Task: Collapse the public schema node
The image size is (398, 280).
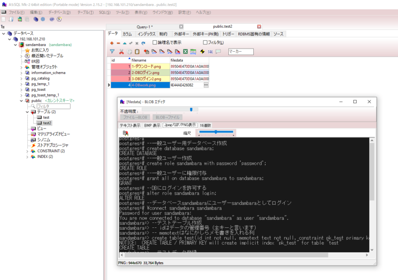Action: [x=21, y=101]
